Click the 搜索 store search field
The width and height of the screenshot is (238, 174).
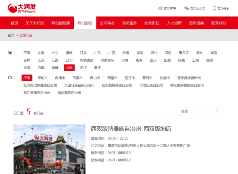pyautogui.click(x=200, y=111)
